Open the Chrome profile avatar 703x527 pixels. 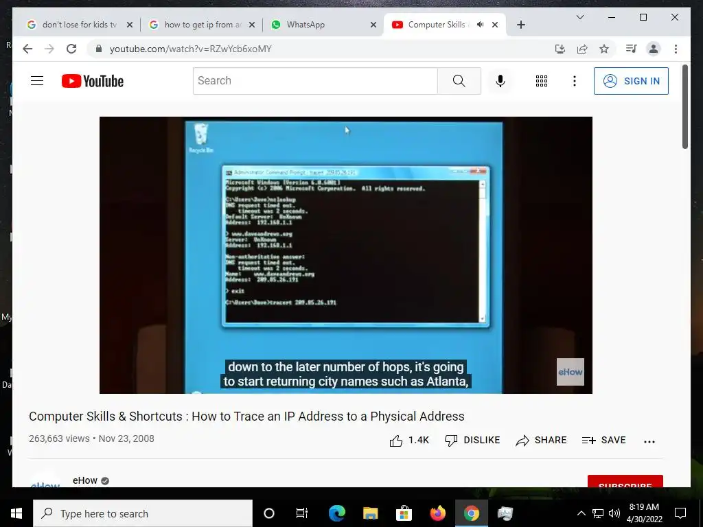[x=654, y=49]
